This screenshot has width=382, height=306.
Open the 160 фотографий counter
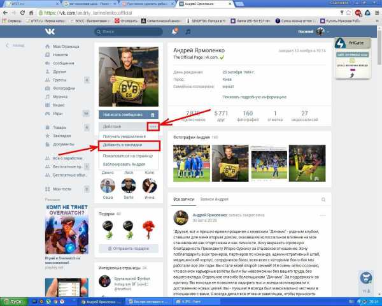tap(248, 116)
